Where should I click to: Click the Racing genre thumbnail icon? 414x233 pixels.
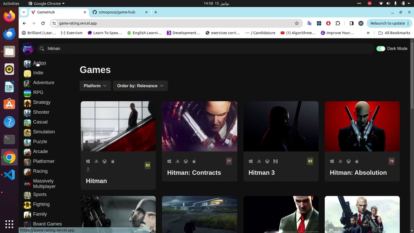coord(27,172)
